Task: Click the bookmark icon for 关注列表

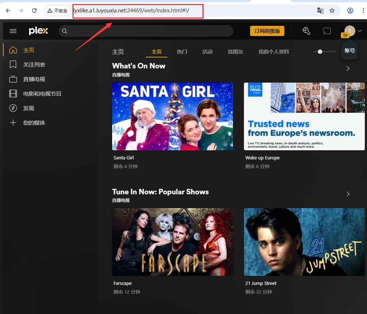Action: (x=13, y=64)
